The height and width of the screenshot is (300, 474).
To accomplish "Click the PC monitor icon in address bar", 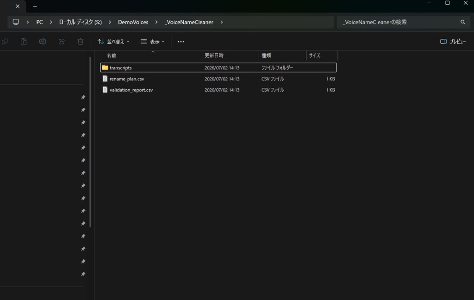I will pyautogui.click(x=16, y=22).
